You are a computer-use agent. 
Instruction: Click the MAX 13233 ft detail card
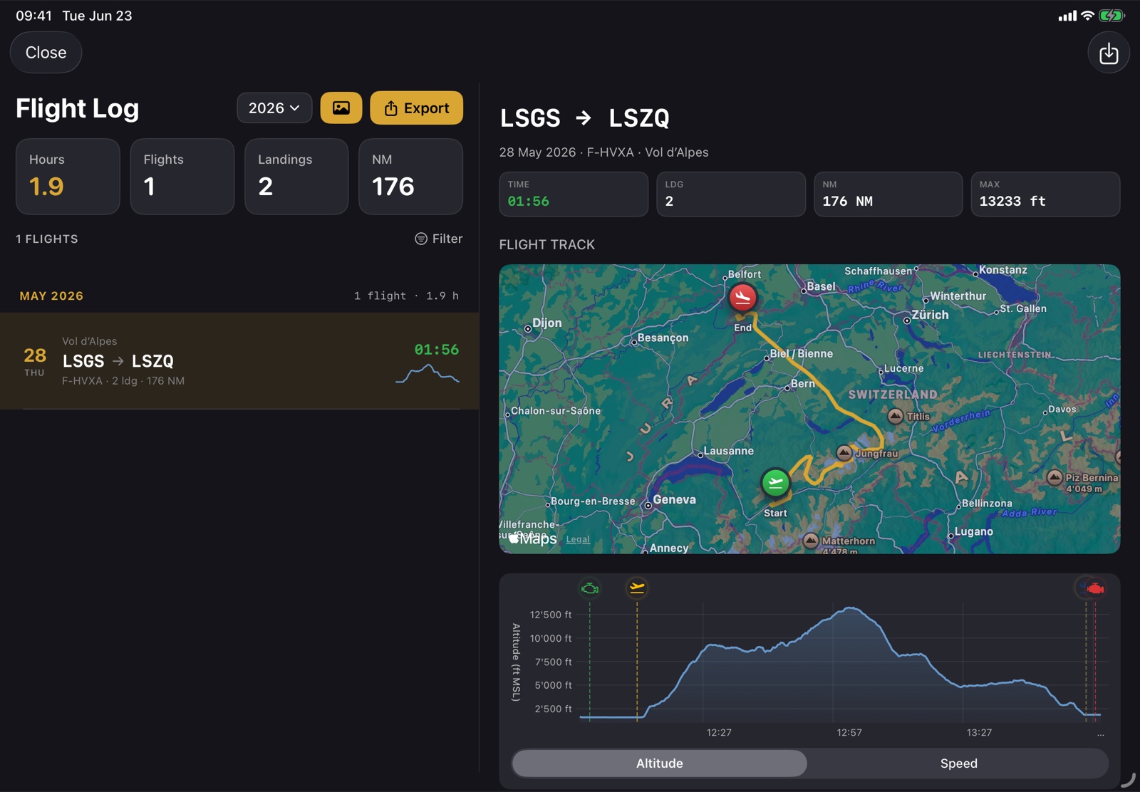click(x=1045, y=194)
